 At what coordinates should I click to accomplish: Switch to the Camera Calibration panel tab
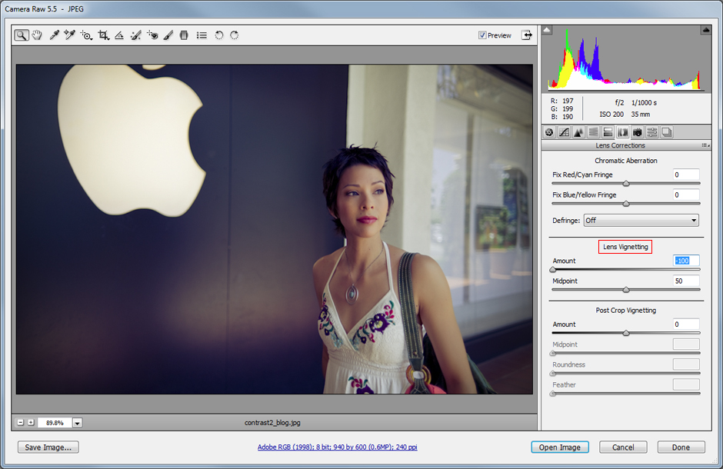tap(637, 133)
